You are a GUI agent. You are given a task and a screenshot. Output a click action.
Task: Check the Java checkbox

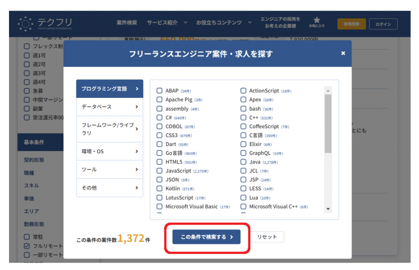pyautogui.click(x=243, y=162)
